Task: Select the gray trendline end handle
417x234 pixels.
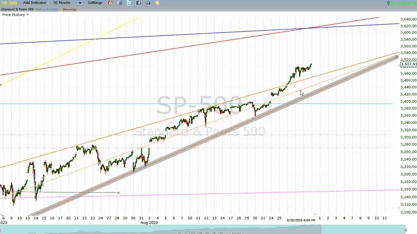Action: tap(396, 57)
